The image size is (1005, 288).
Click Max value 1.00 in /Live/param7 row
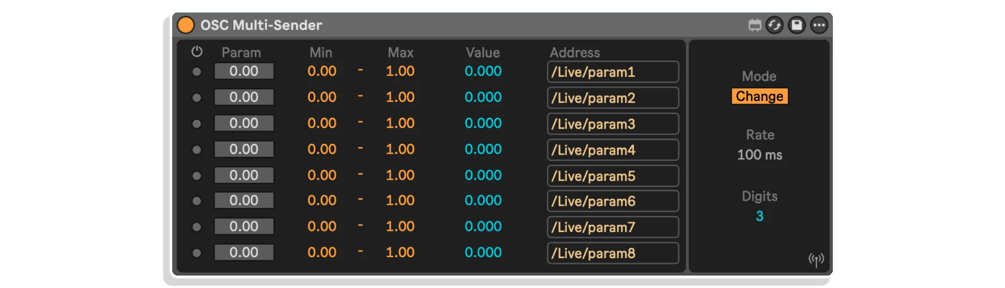[400, 226]
